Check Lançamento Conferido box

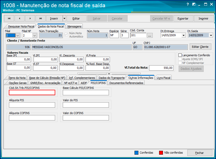(x=180, y=55)
